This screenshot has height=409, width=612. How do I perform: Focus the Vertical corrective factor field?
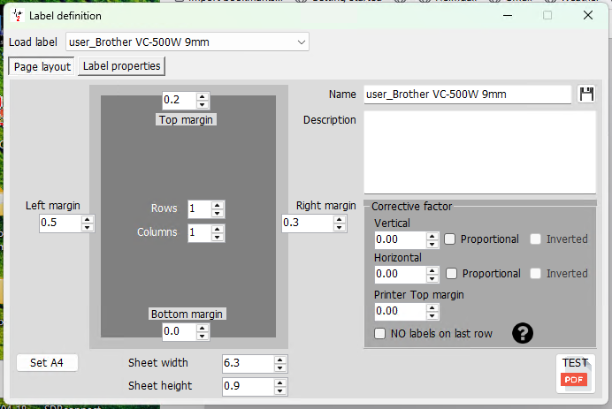point(400,239)
